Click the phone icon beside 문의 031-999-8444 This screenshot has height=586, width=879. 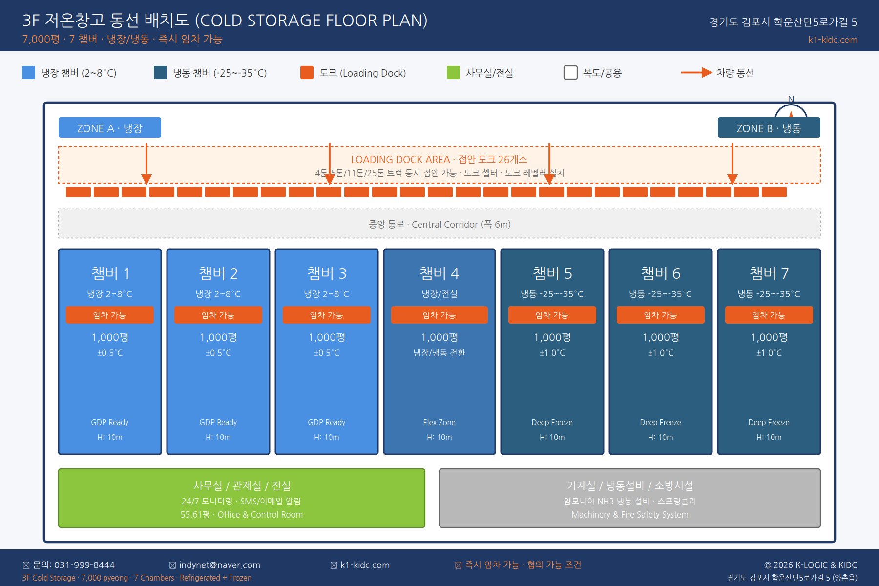click(26, 565)
